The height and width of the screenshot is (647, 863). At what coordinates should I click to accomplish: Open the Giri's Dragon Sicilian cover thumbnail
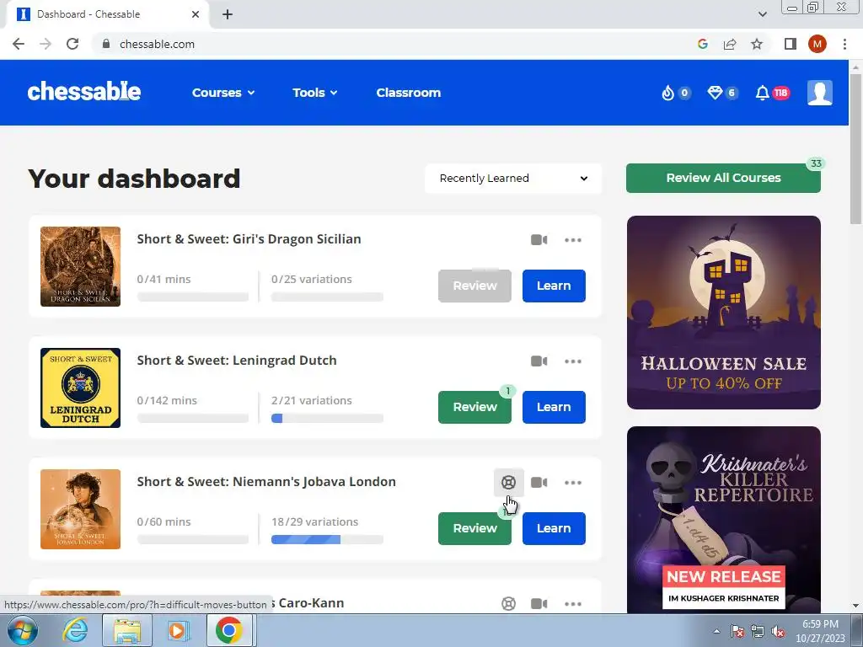tap(80, 267)
